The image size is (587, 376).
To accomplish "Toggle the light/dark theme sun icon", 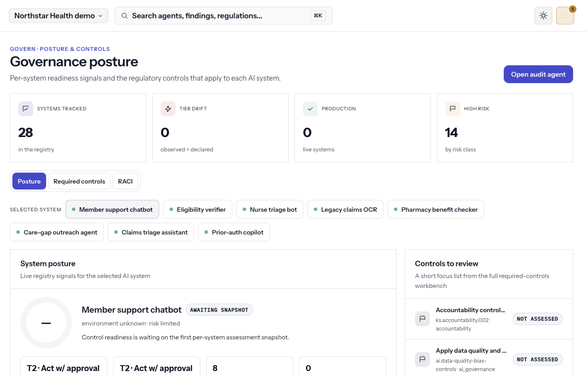I will [543, 16].
